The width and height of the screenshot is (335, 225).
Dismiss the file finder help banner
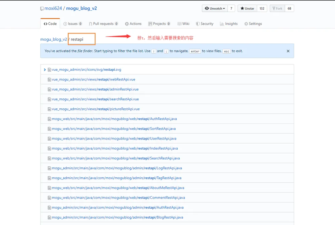tap(288, 51)
